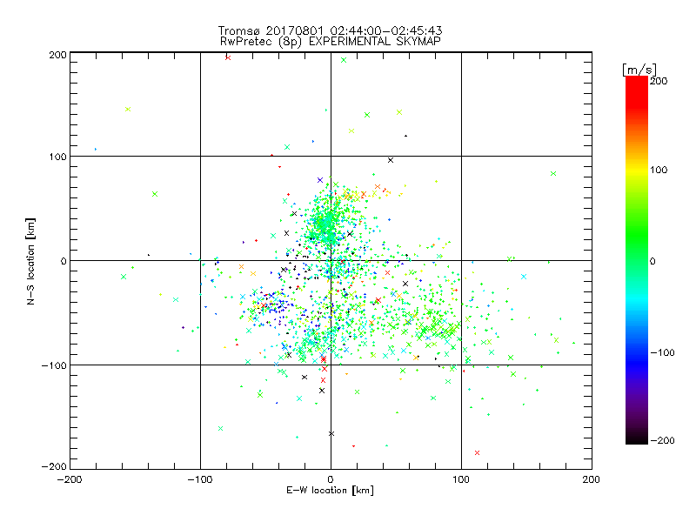
Task: Click the 200 tick label on E-W axis
Action: tap(592, 479)
